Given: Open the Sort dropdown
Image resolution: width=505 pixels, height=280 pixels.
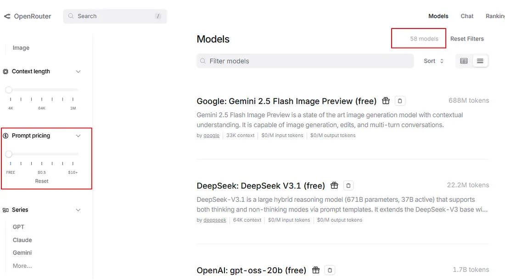Looking at the screenshot, I should pyautogui.click(x=433, y=61).
